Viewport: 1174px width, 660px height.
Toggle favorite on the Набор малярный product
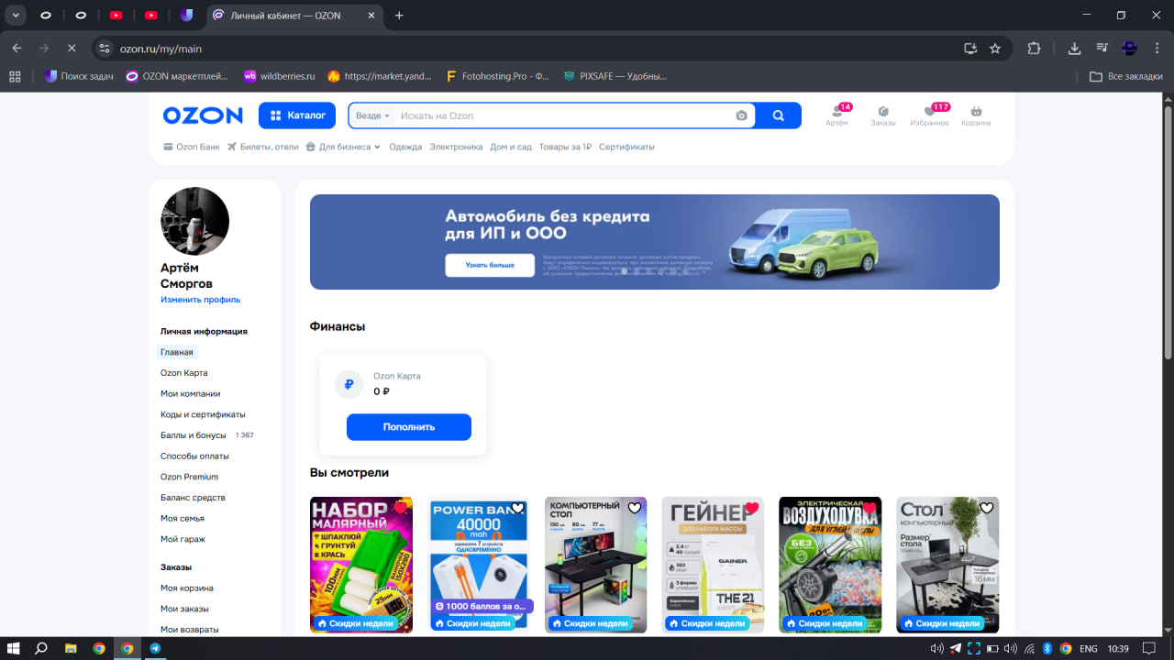(x=401, y=508)
